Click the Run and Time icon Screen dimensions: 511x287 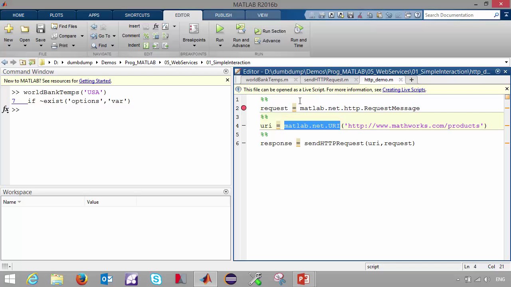point(298,29)
